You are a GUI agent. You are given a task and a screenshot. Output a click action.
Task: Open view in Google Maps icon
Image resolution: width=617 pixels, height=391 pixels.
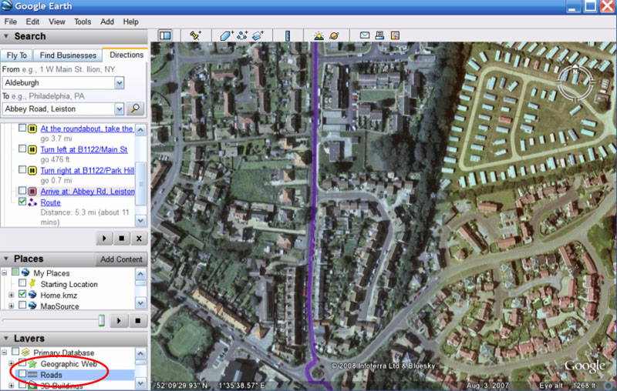coord(395,35)
